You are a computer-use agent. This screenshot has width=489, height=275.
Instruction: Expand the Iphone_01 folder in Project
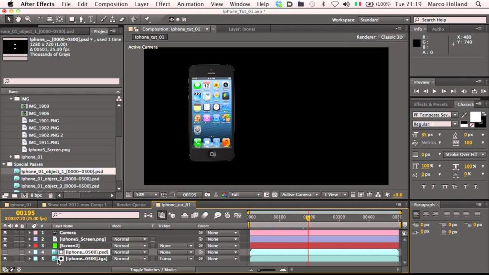tap(11, 157)
